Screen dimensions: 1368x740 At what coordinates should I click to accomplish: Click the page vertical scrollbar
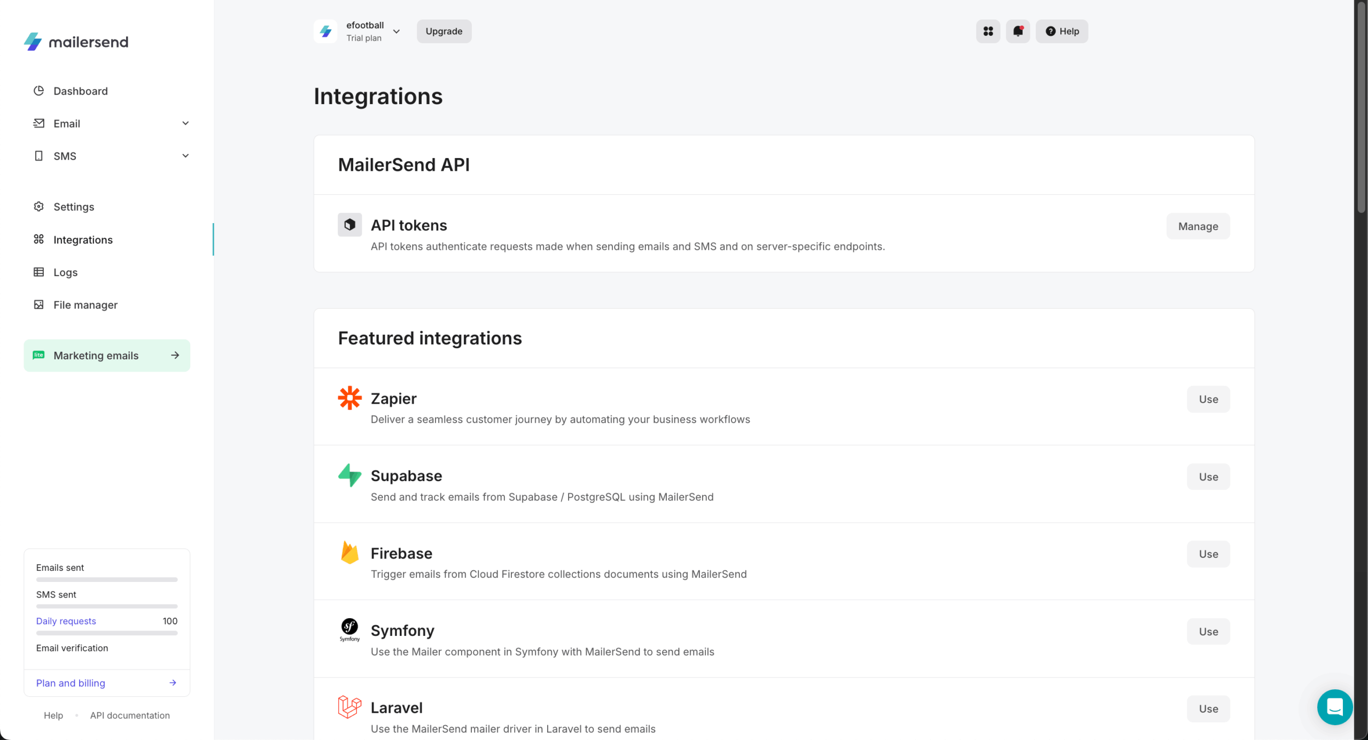1361,107
